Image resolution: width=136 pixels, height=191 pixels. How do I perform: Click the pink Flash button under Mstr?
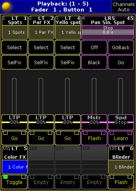tap(94, 138)
